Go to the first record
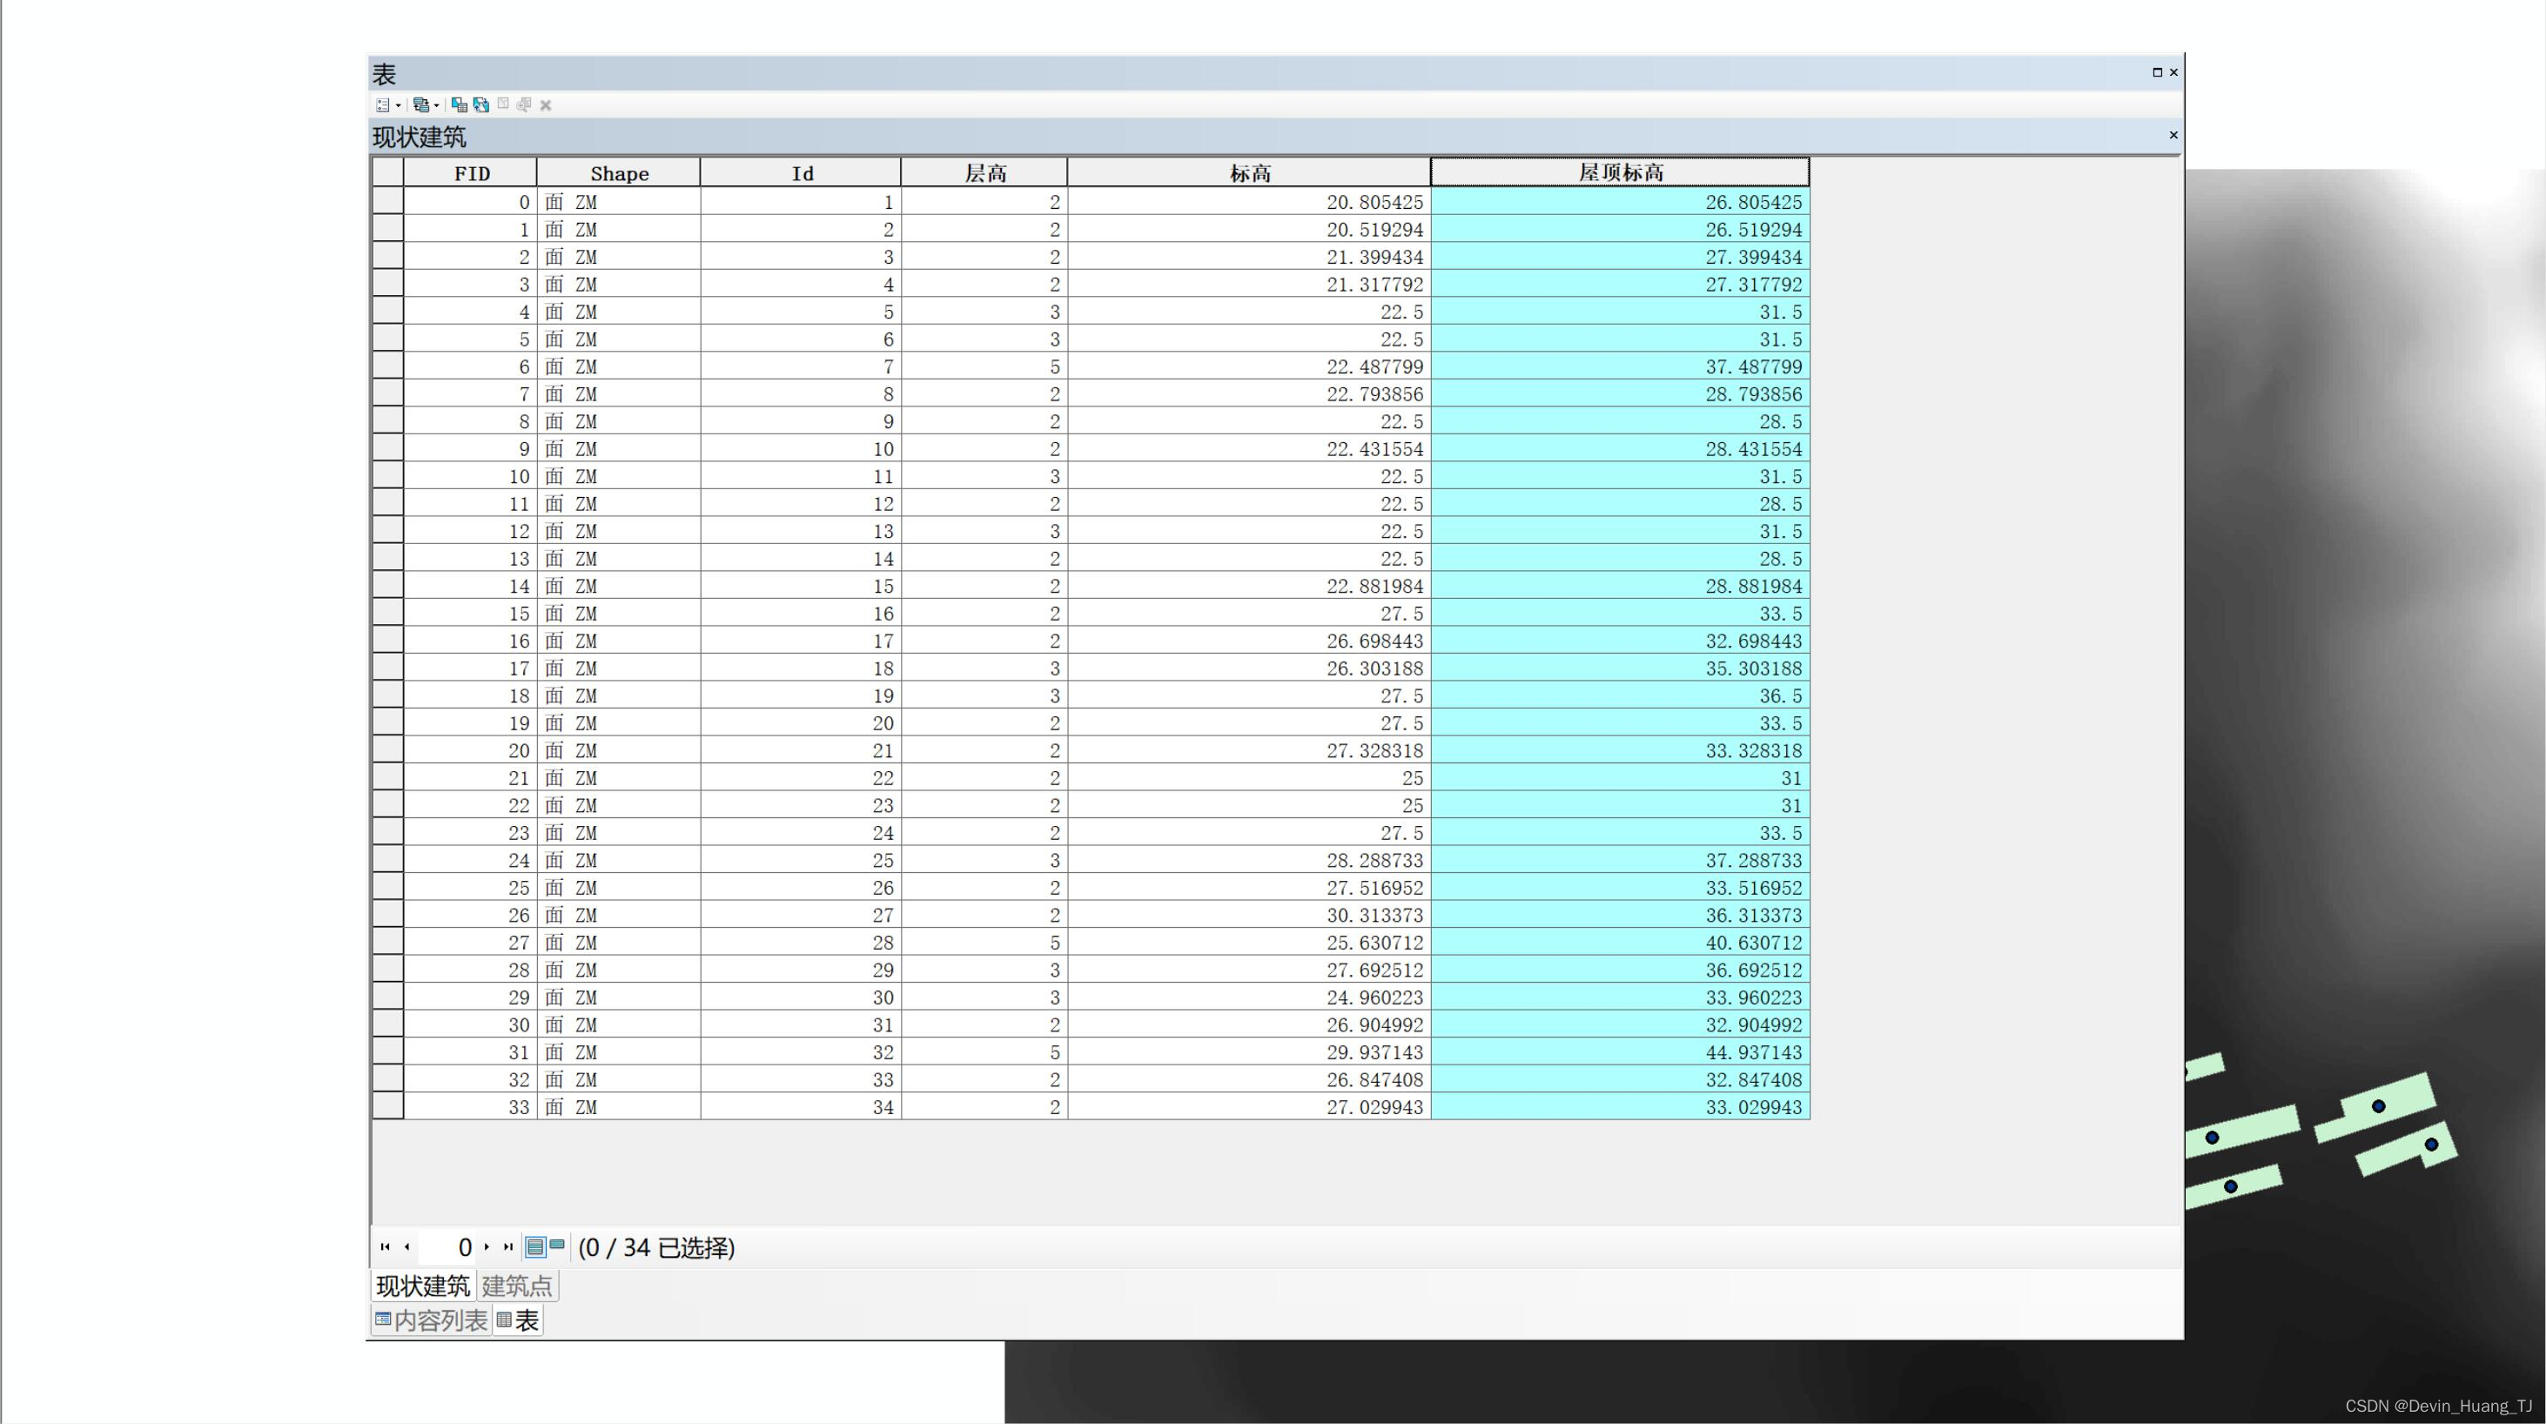The height and width of the screenshot is (1424, 2546). [x=386, y=1247]
